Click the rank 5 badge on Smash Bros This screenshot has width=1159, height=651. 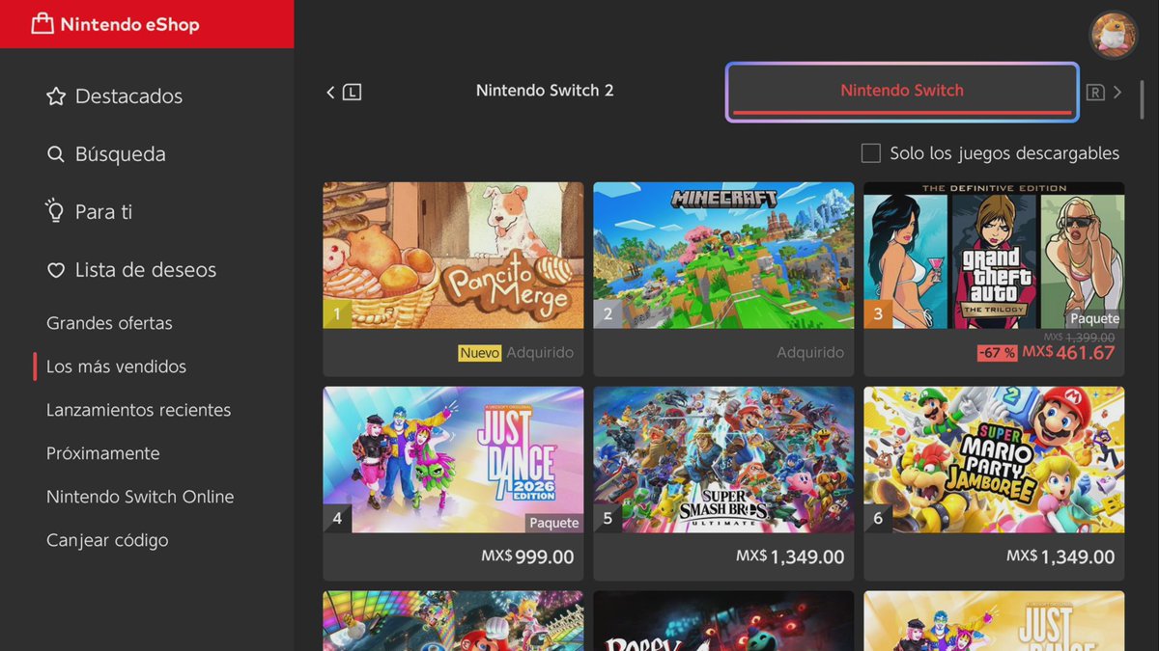tap(608, 518)
